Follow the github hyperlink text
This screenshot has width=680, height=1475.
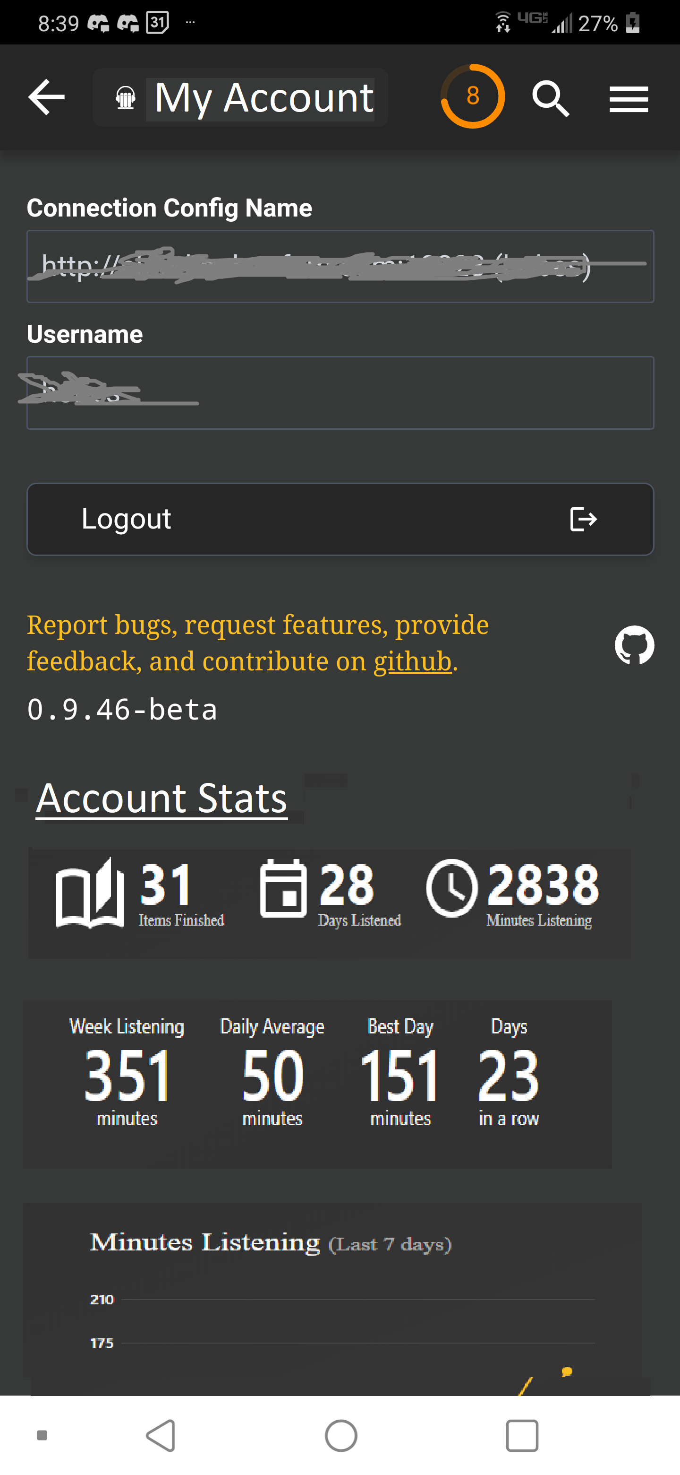point(412,661)
